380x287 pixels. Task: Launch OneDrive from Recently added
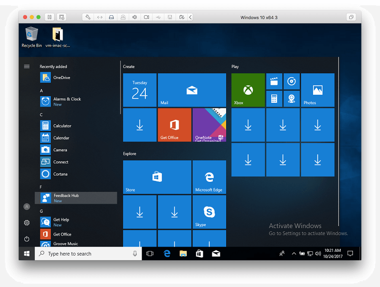coord(76,78)
